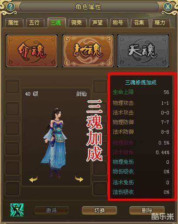Click the question mark help icon

pos(10,7)
